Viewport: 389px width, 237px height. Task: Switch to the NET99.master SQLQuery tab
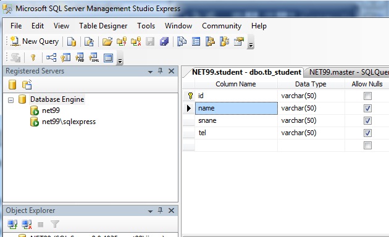click(x=347, y=72)
